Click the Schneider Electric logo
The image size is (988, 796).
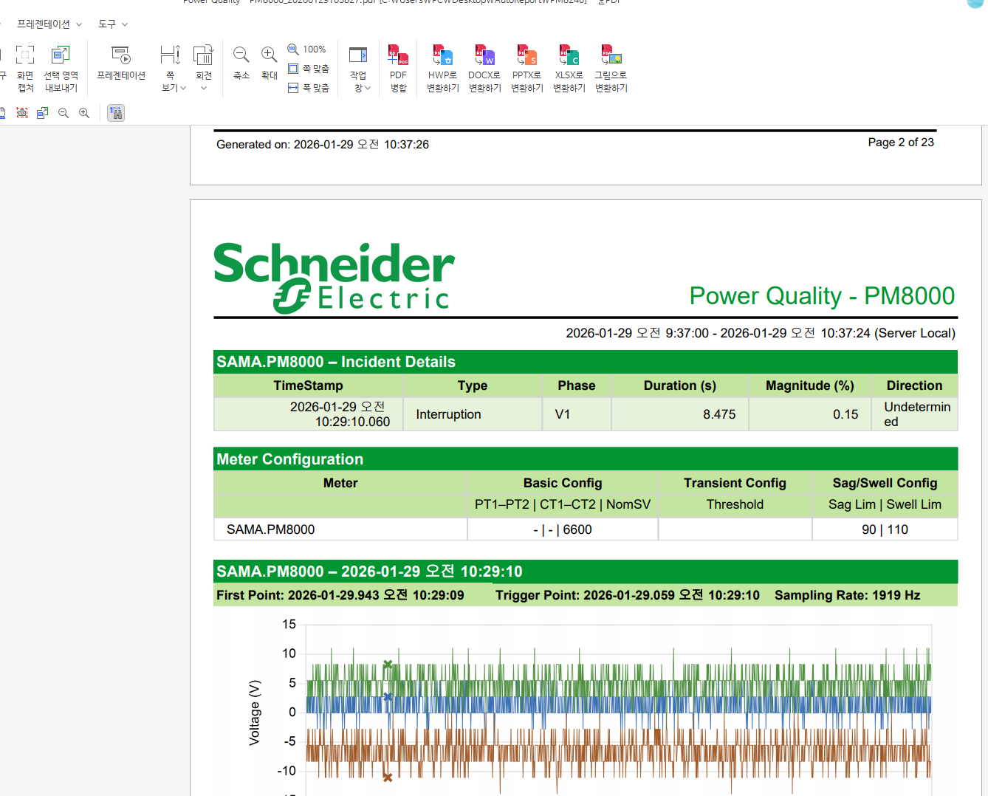click(x=334, y=278)
